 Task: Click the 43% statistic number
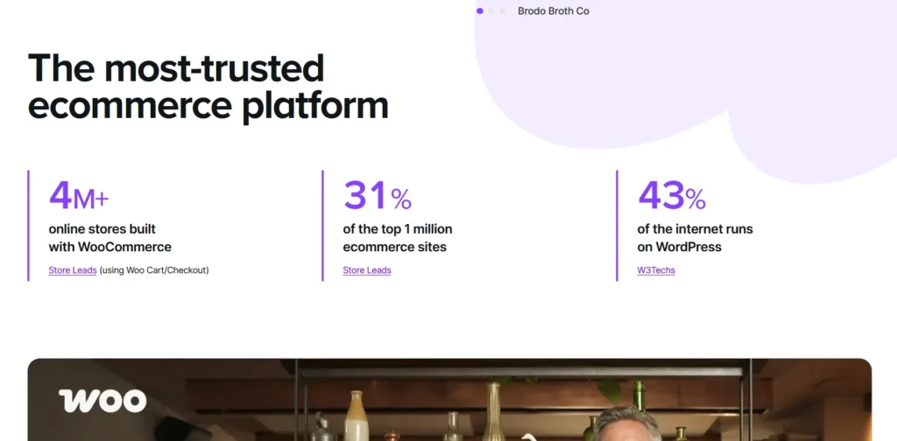pos(671,196)
